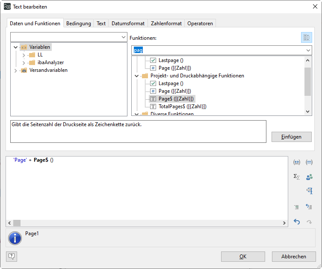Cancel via the Abbrechen button
Viewport: 322px width, 269px height.
click(294, 257)
